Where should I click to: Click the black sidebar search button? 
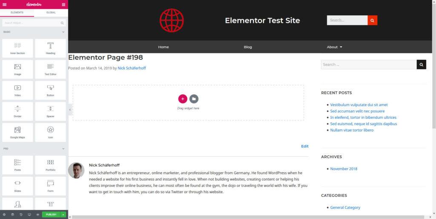coord(421,65)
